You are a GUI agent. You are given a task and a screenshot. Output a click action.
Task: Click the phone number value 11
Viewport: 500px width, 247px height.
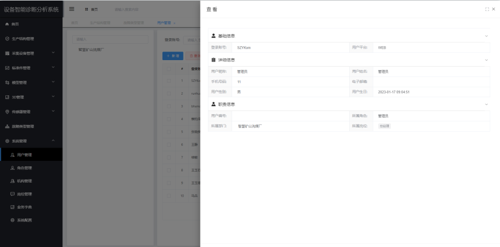coord(239,82)
